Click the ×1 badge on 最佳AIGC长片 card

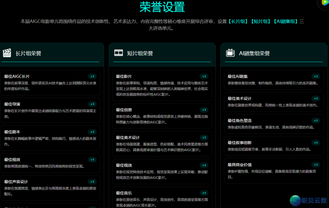click(x=92, y=77)
